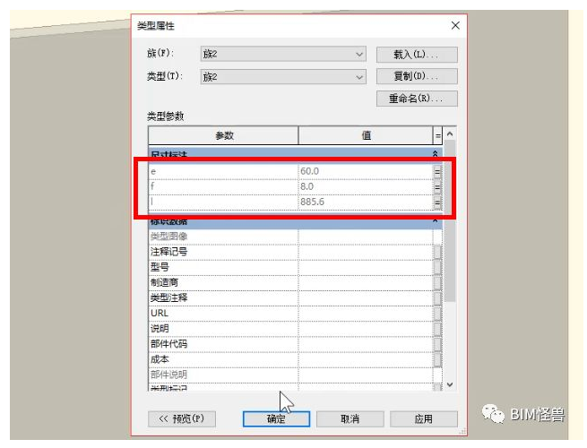Click the associate button for parameter f

tap(437, 186)
